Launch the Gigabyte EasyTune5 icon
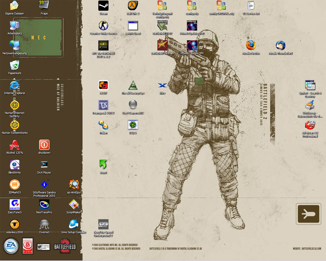 (x=15, y=204)
